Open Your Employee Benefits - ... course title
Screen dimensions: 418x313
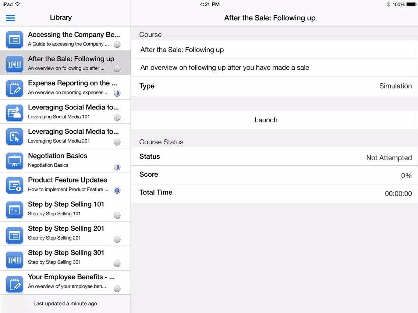click(x=71, y=277)
